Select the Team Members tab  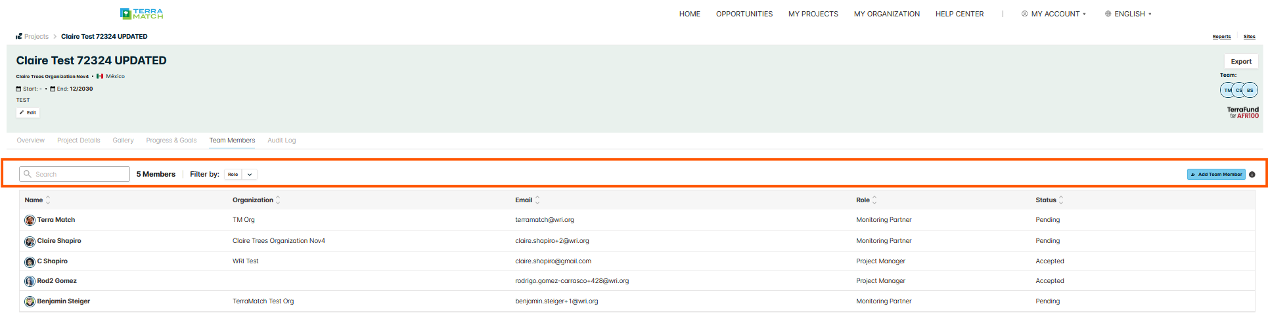coord(232,141)
